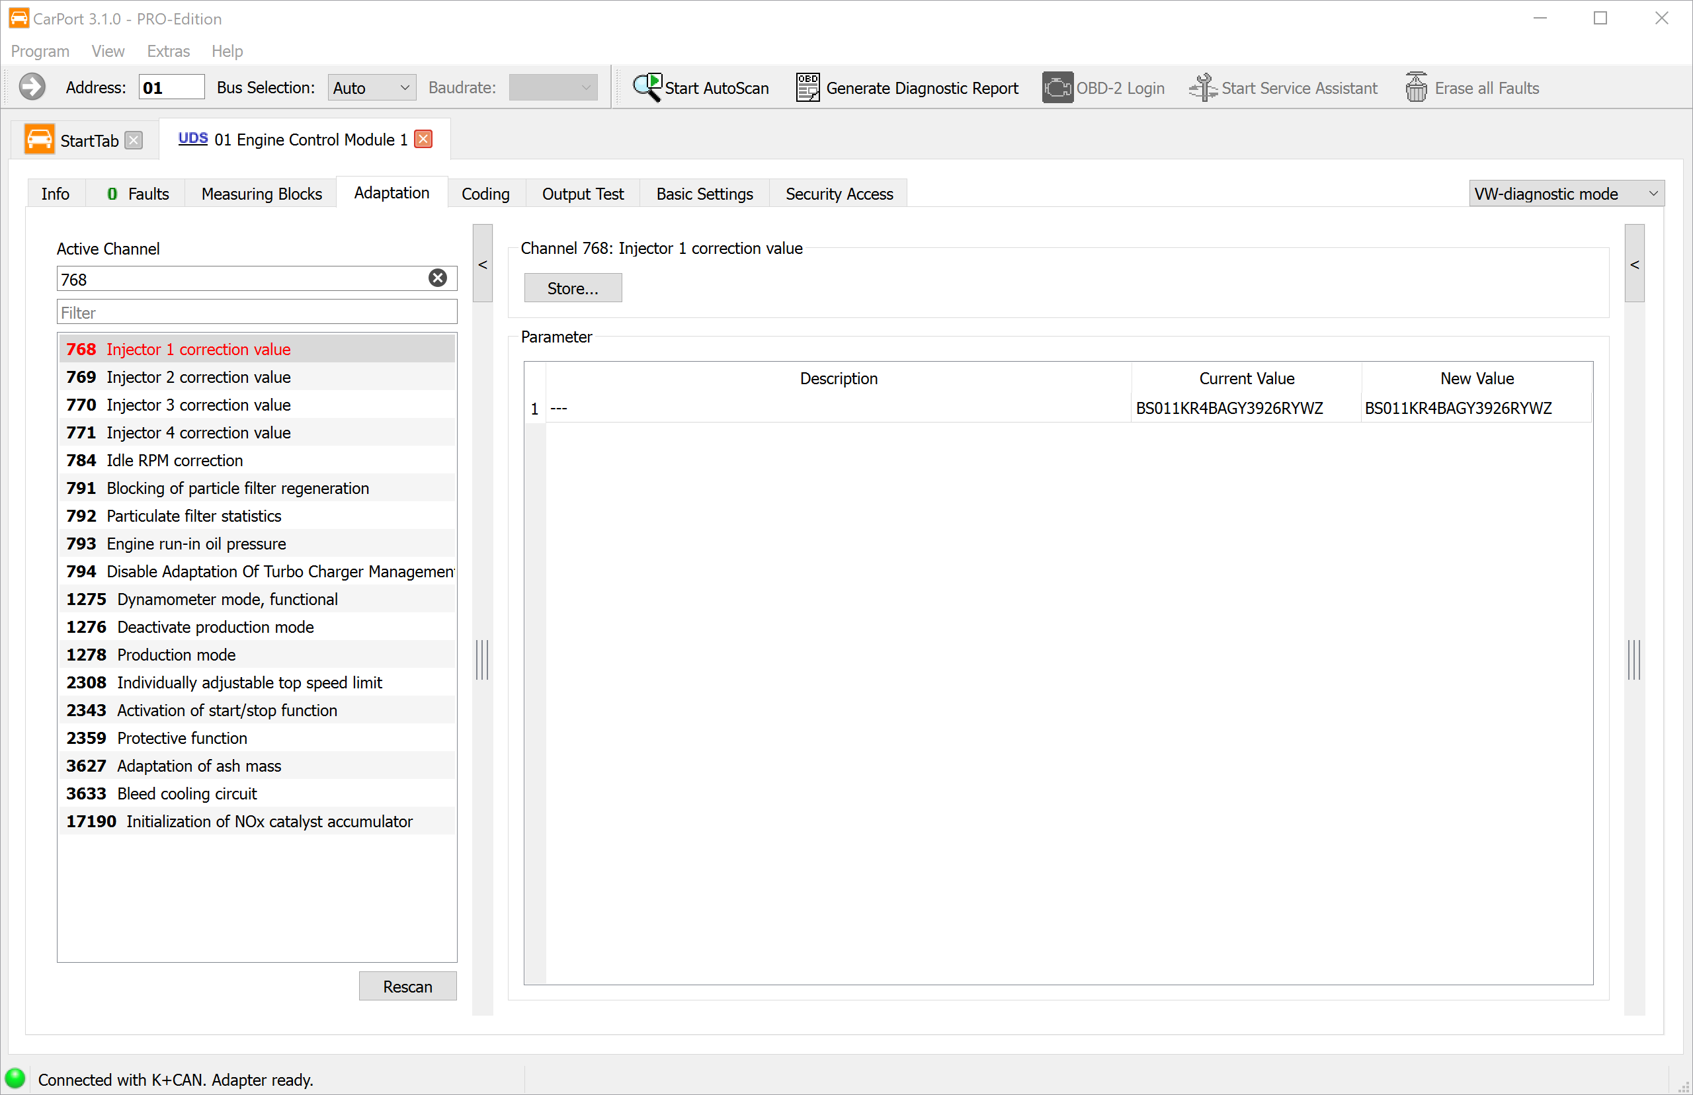Click the green connection status indicator

click(15, 1078)
